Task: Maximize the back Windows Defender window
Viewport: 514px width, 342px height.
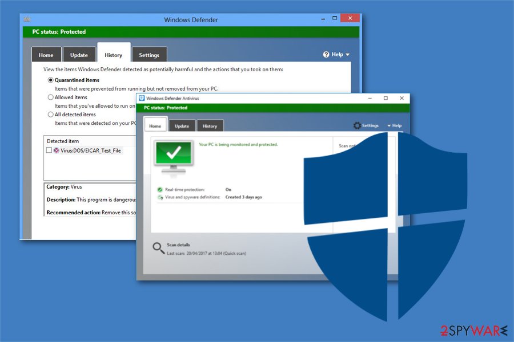Action: click(x=334, y=18)
